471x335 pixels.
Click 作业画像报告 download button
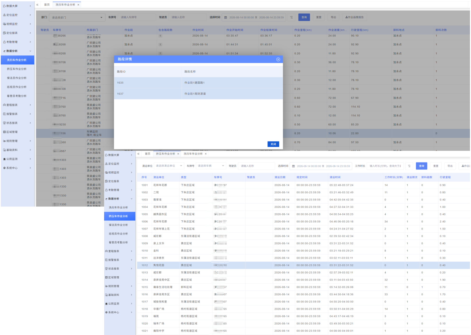coord(354,17)
